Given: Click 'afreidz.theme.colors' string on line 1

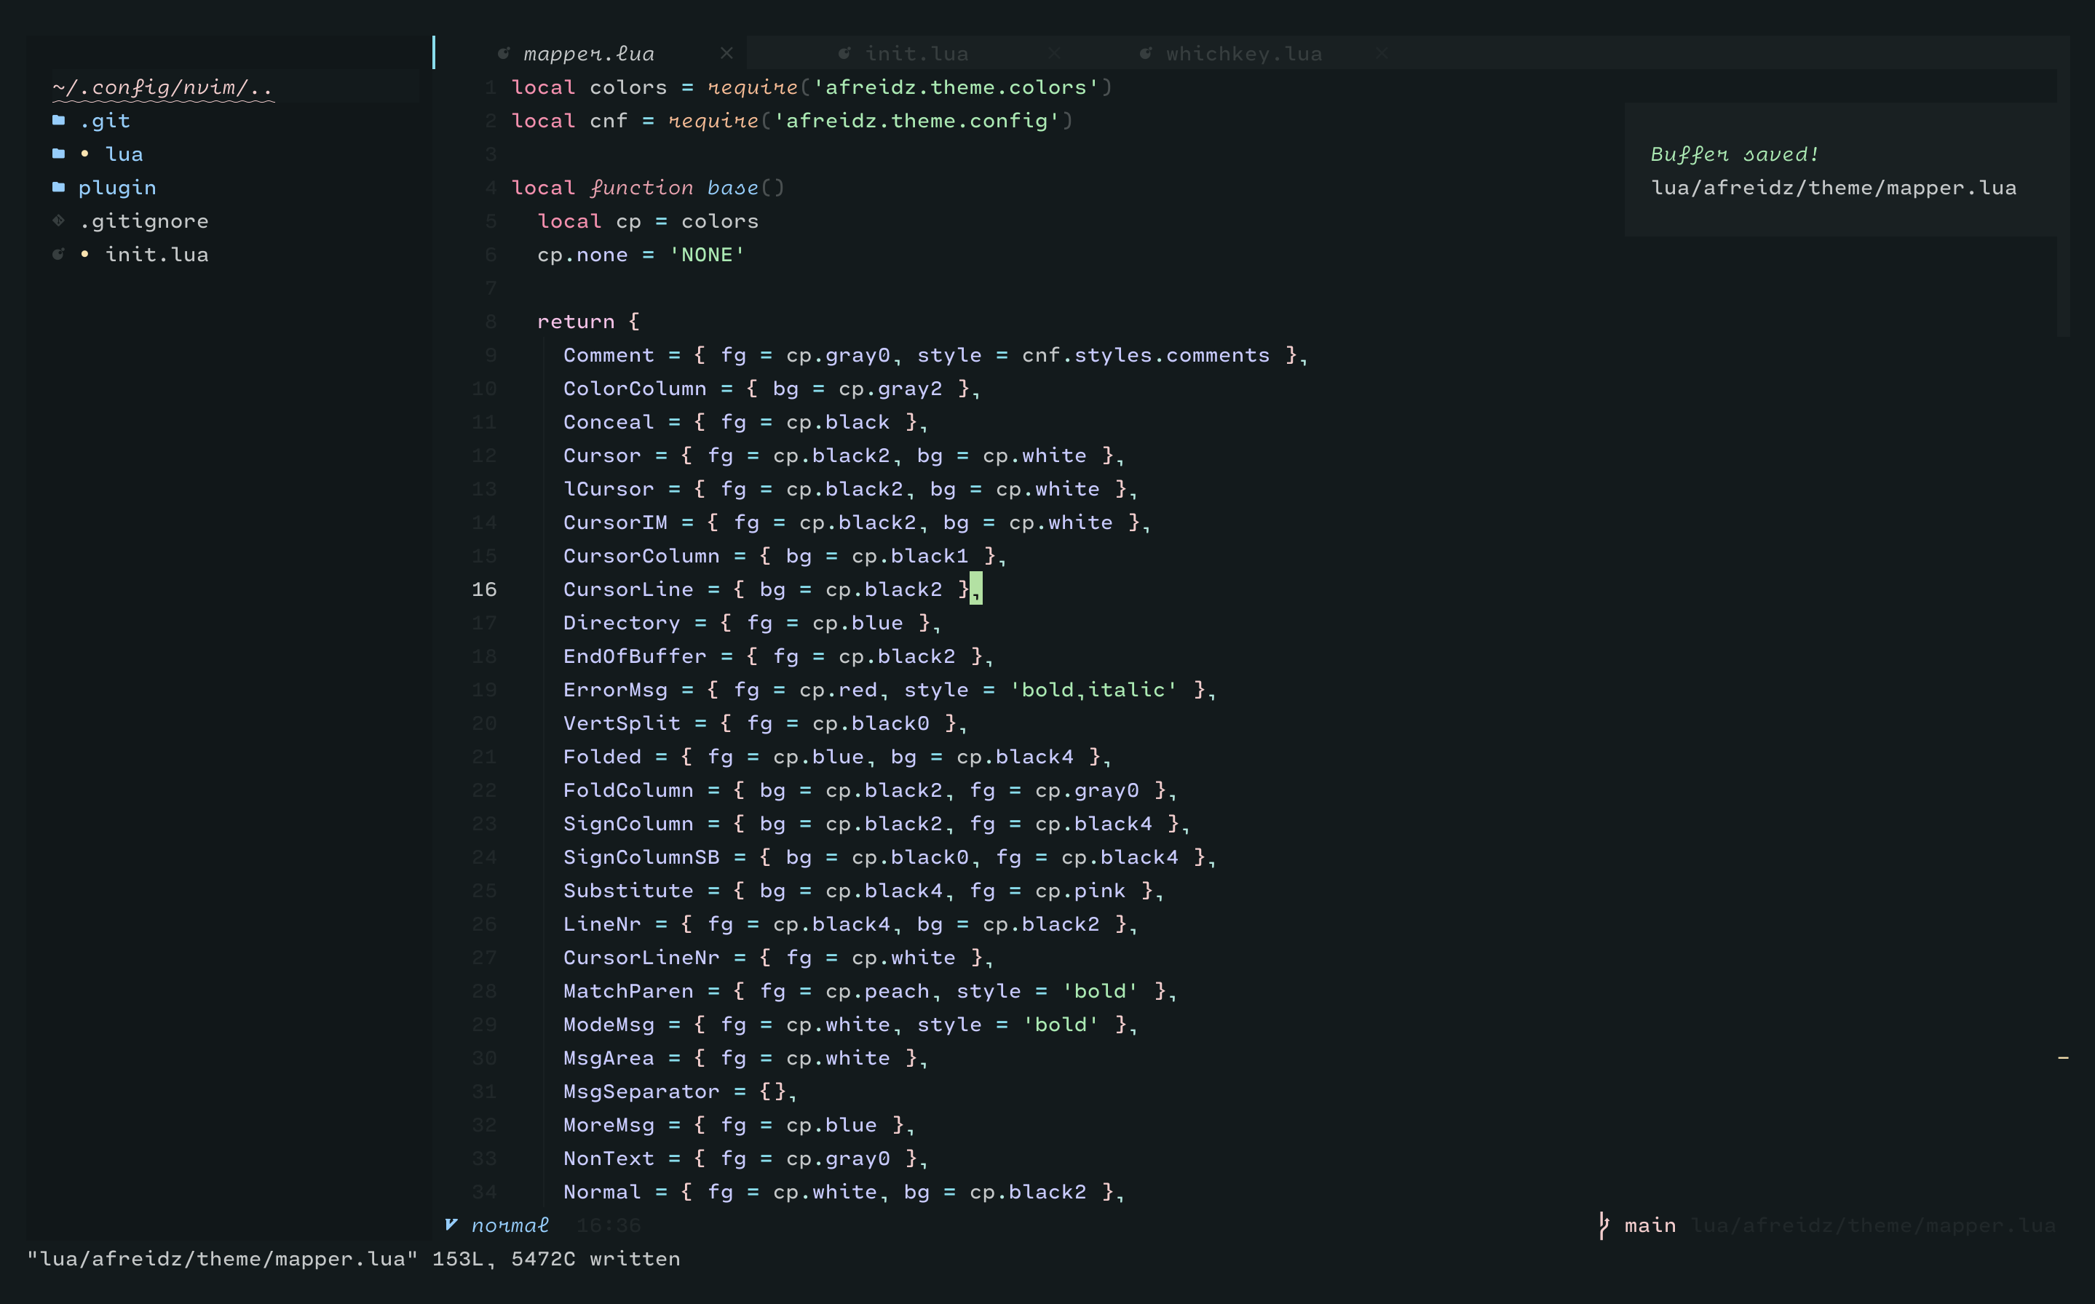Looking at the screenshot, I should tap(956, 87).
